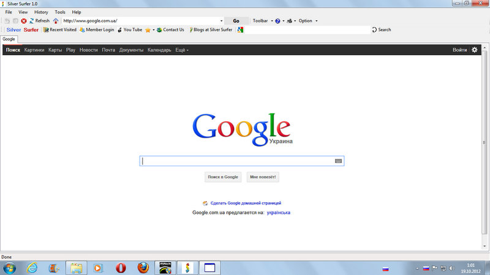Click the volume speaker tray icon
Viewport: 490px width, 275px height.
pos(452,268)
